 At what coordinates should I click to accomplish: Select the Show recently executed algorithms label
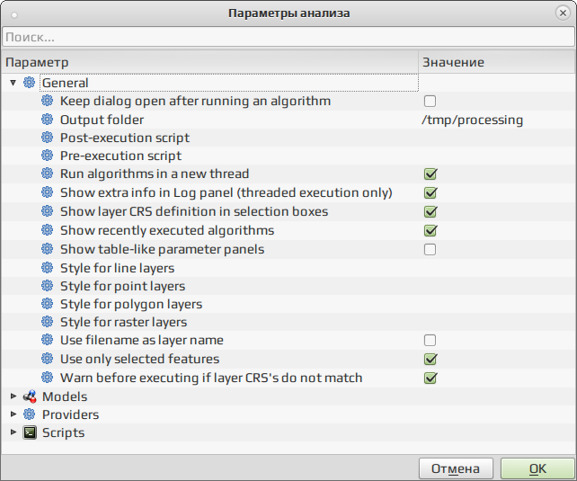click(167, 230)
